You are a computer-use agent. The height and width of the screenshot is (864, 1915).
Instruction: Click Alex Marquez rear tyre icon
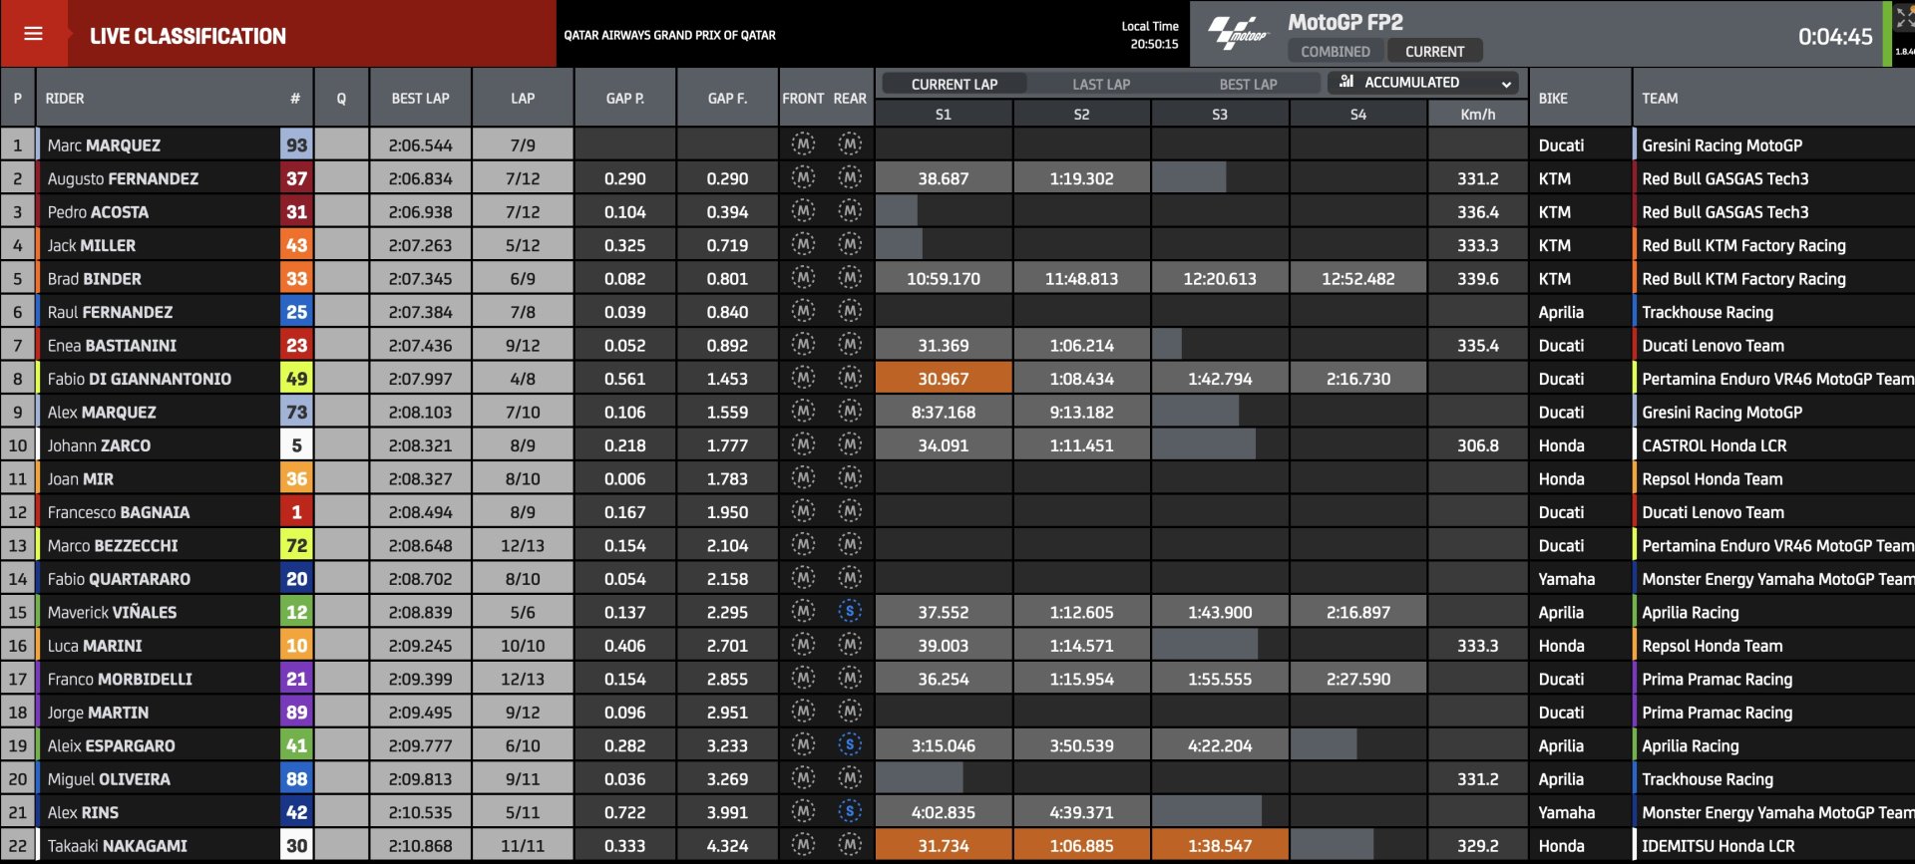(x=850, y=412)
